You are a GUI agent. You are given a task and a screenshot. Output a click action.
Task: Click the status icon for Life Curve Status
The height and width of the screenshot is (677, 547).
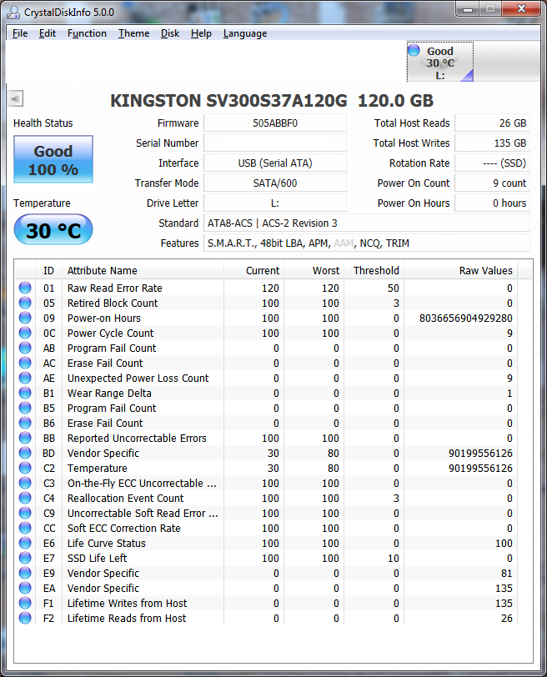[25, 543]
